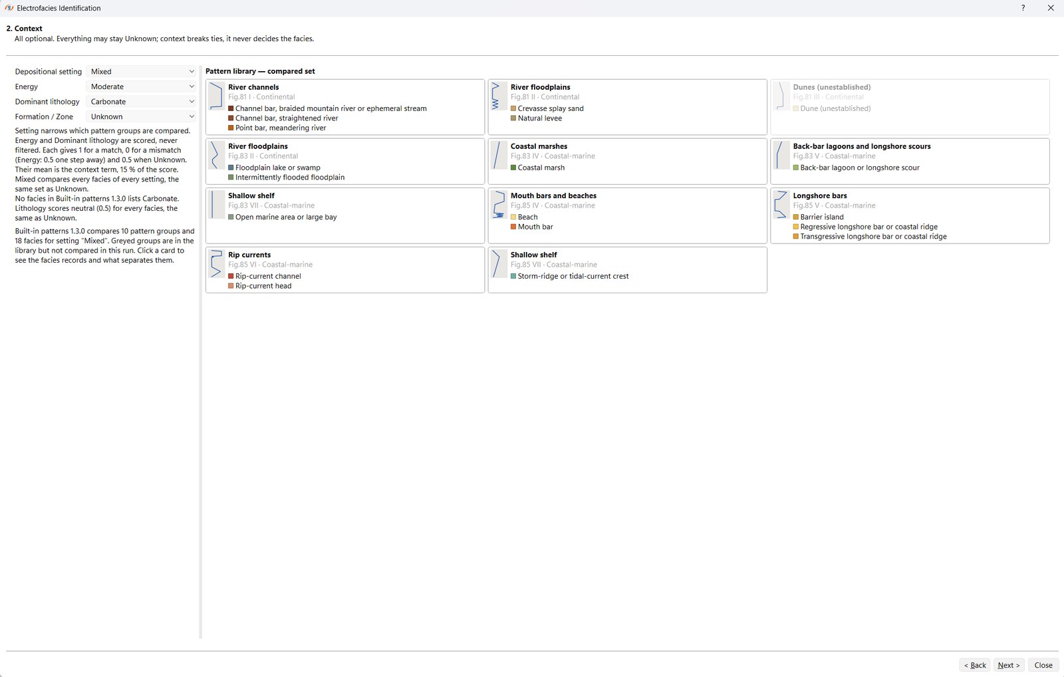Open the Dominant lithology dropdown
Viewport: 1064px width, 677px height.
pos(142,102)
